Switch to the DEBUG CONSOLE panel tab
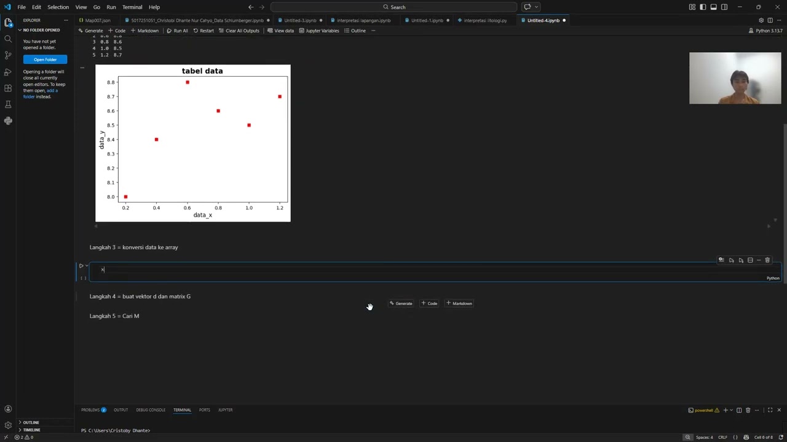This screenshot has width=787, height=442. pos(151,410)
